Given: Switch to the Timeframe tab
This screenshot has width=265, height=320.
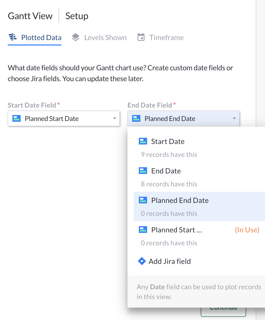Looking at the screenshot, I should pos(160,38).
